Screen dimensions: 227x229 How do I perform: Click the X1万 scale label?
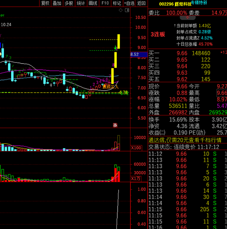click(136, 179)
